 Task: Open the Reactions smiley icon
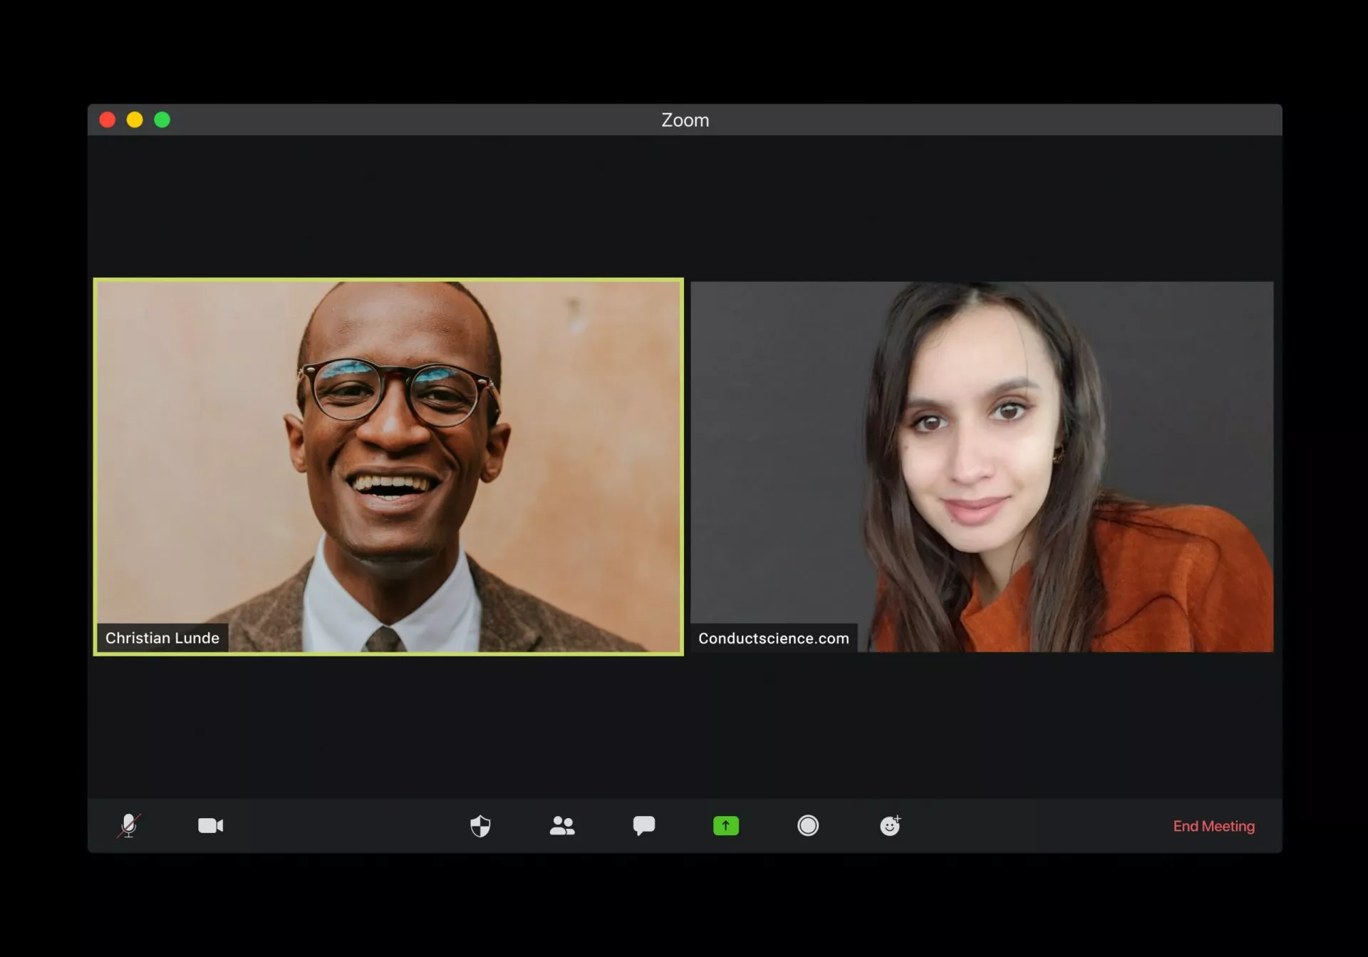tap(891, 826)
